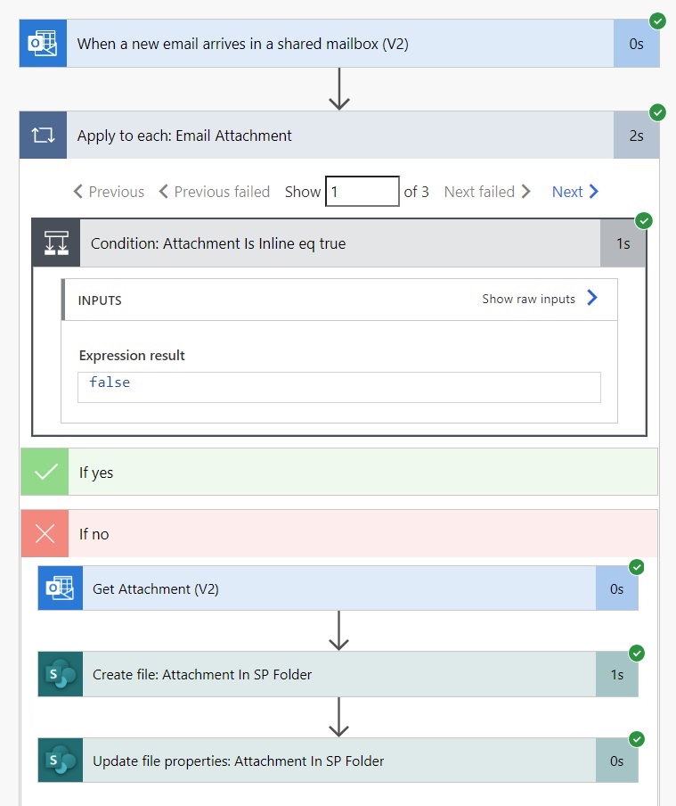
Task: Collapse the Condition: Attachment Is Inline header
Action: tap(339, 243)
